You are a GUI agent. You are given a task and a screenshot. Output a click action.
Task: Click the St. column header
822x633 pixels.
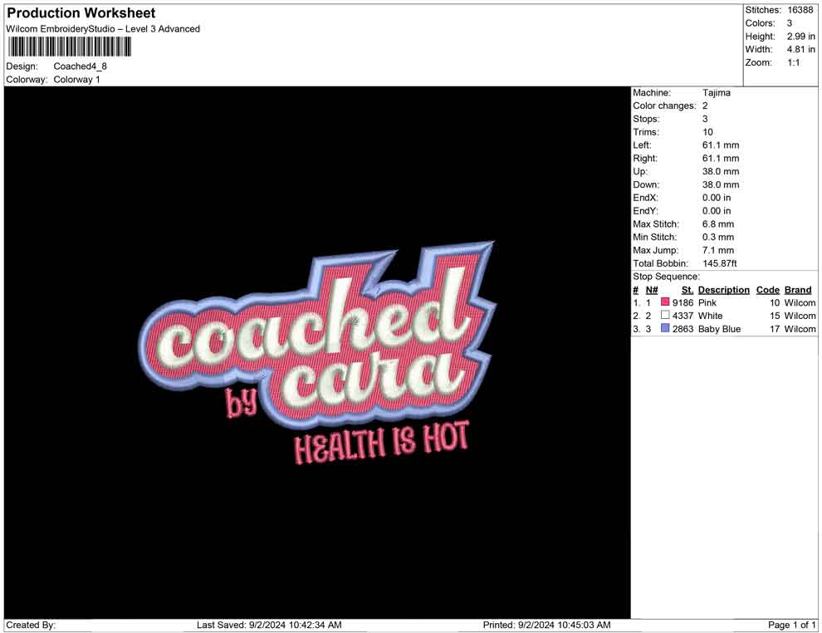(687, 290)
